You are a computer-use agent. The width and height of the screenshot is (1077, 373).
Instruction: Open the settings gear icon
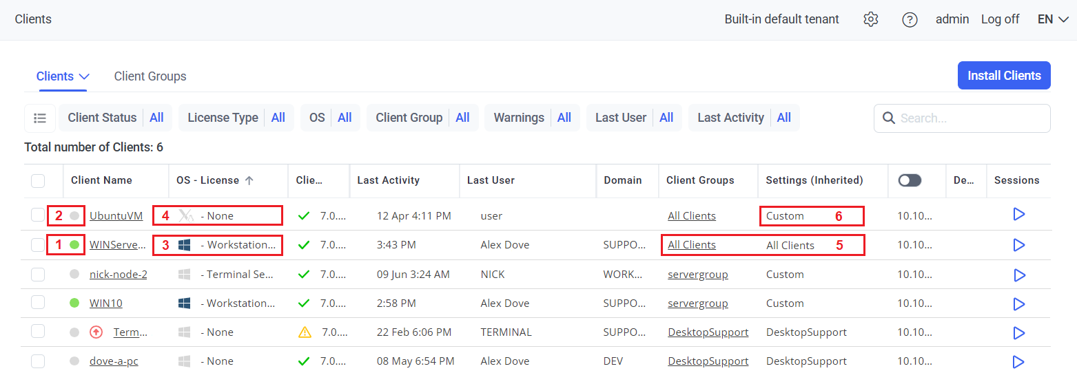tap(870, 19)
